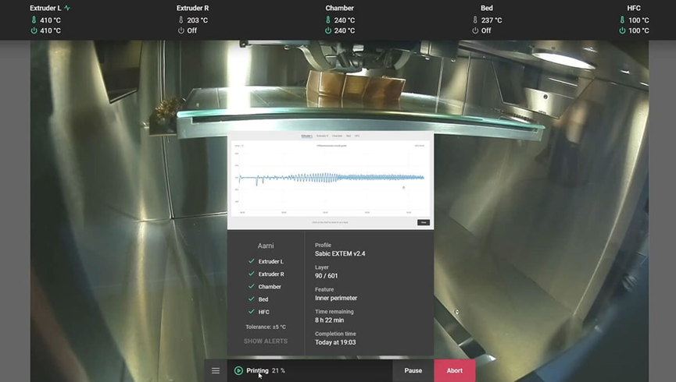Switch to the Extruder R graph tab
Screen dimensions: 676x382
click(x=323, y=136)
